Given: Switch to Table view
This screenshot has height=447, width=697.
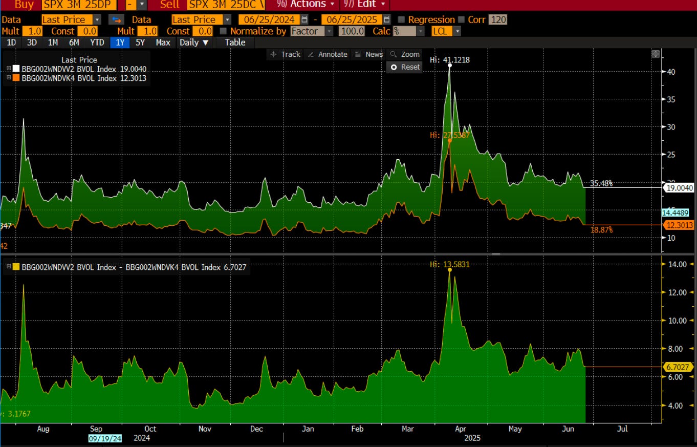Looking at the screenshot, I should point(235,42).
